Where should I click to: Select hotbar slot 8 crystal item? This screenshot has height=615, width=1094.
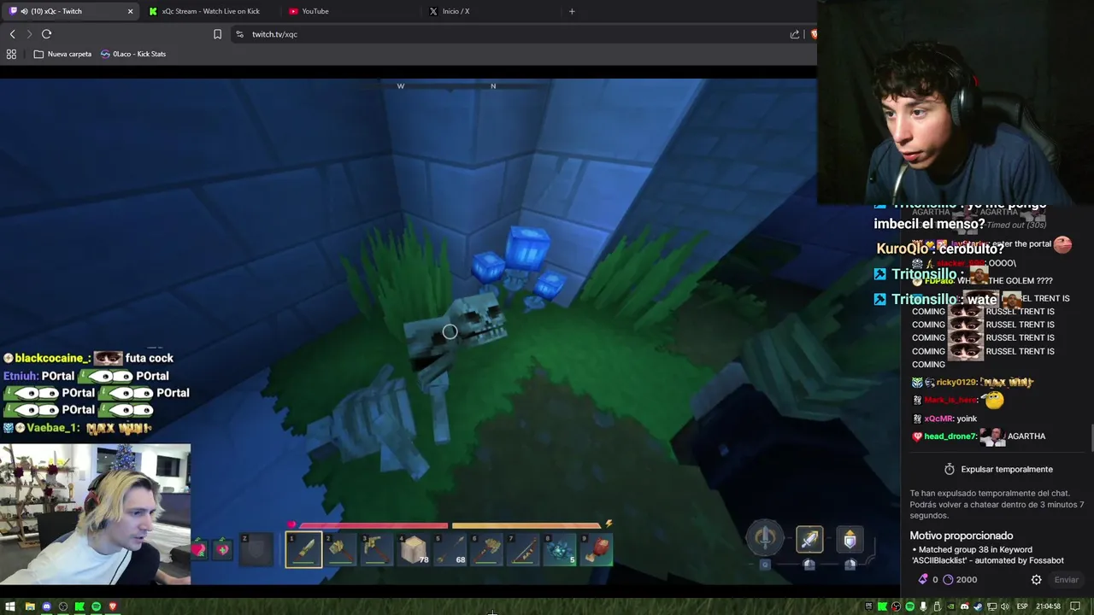[561, 549]
